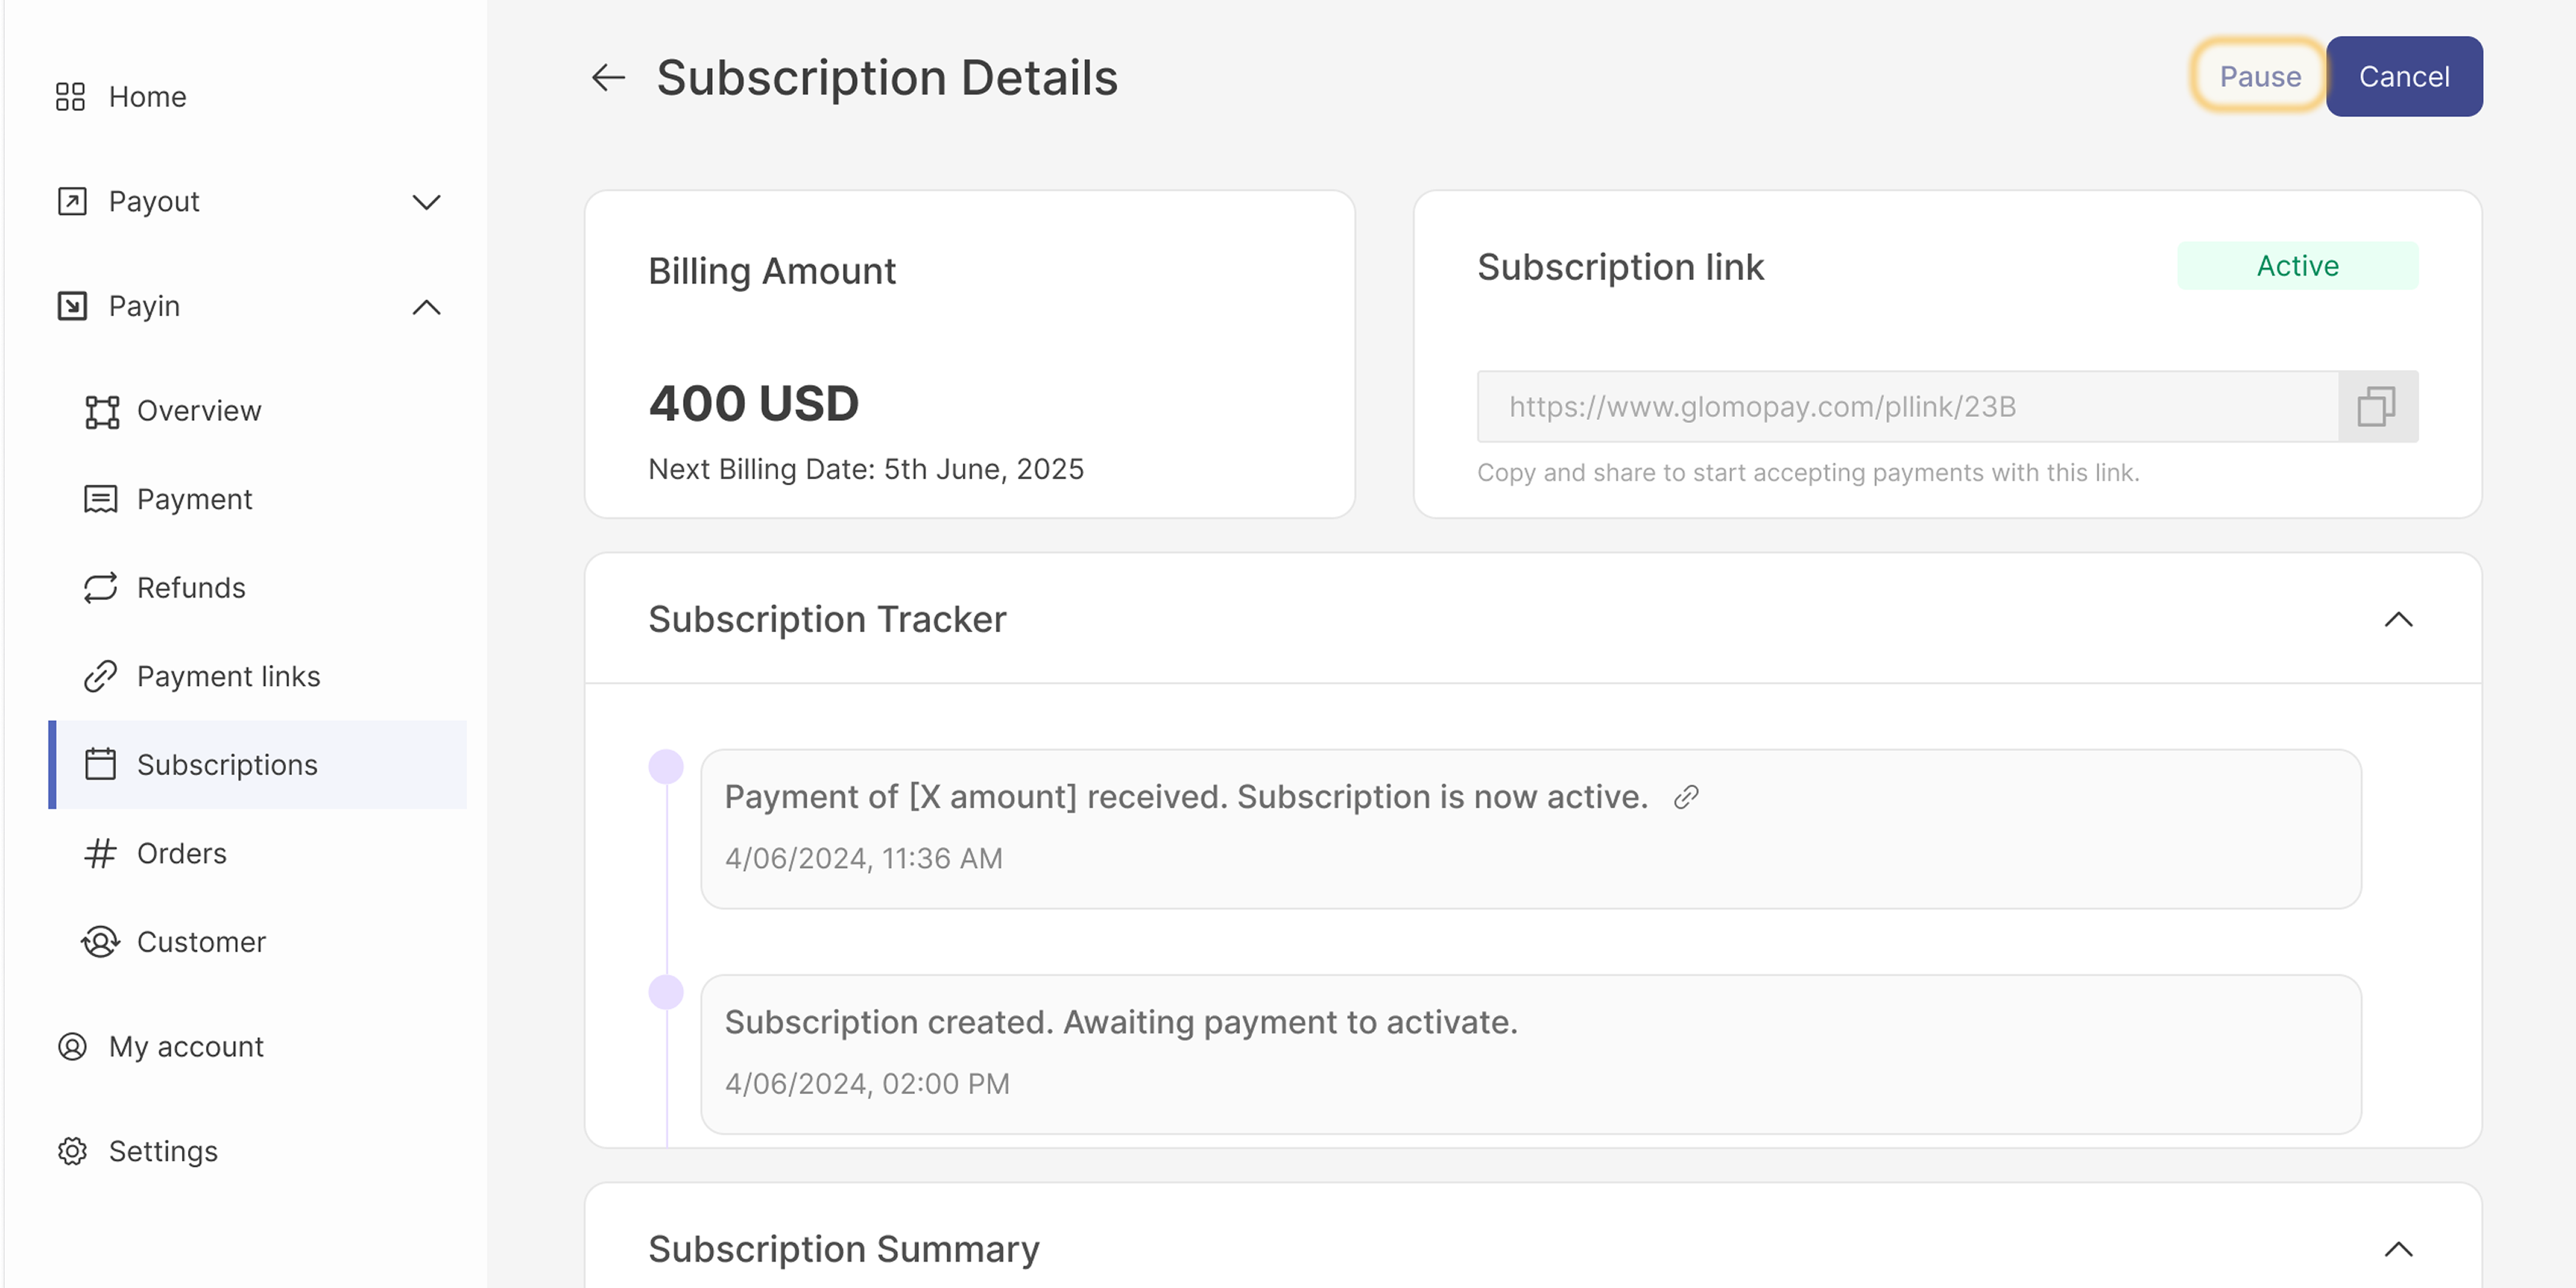Image resolution: width=2576 pixels, height=1288 pixels.
Task: Click the Settings gear icon
Action: pyautogui.click(x=72, y=1151)
